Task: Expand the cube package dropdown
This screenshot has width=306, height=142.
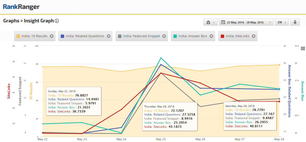Action: [210, 22]
